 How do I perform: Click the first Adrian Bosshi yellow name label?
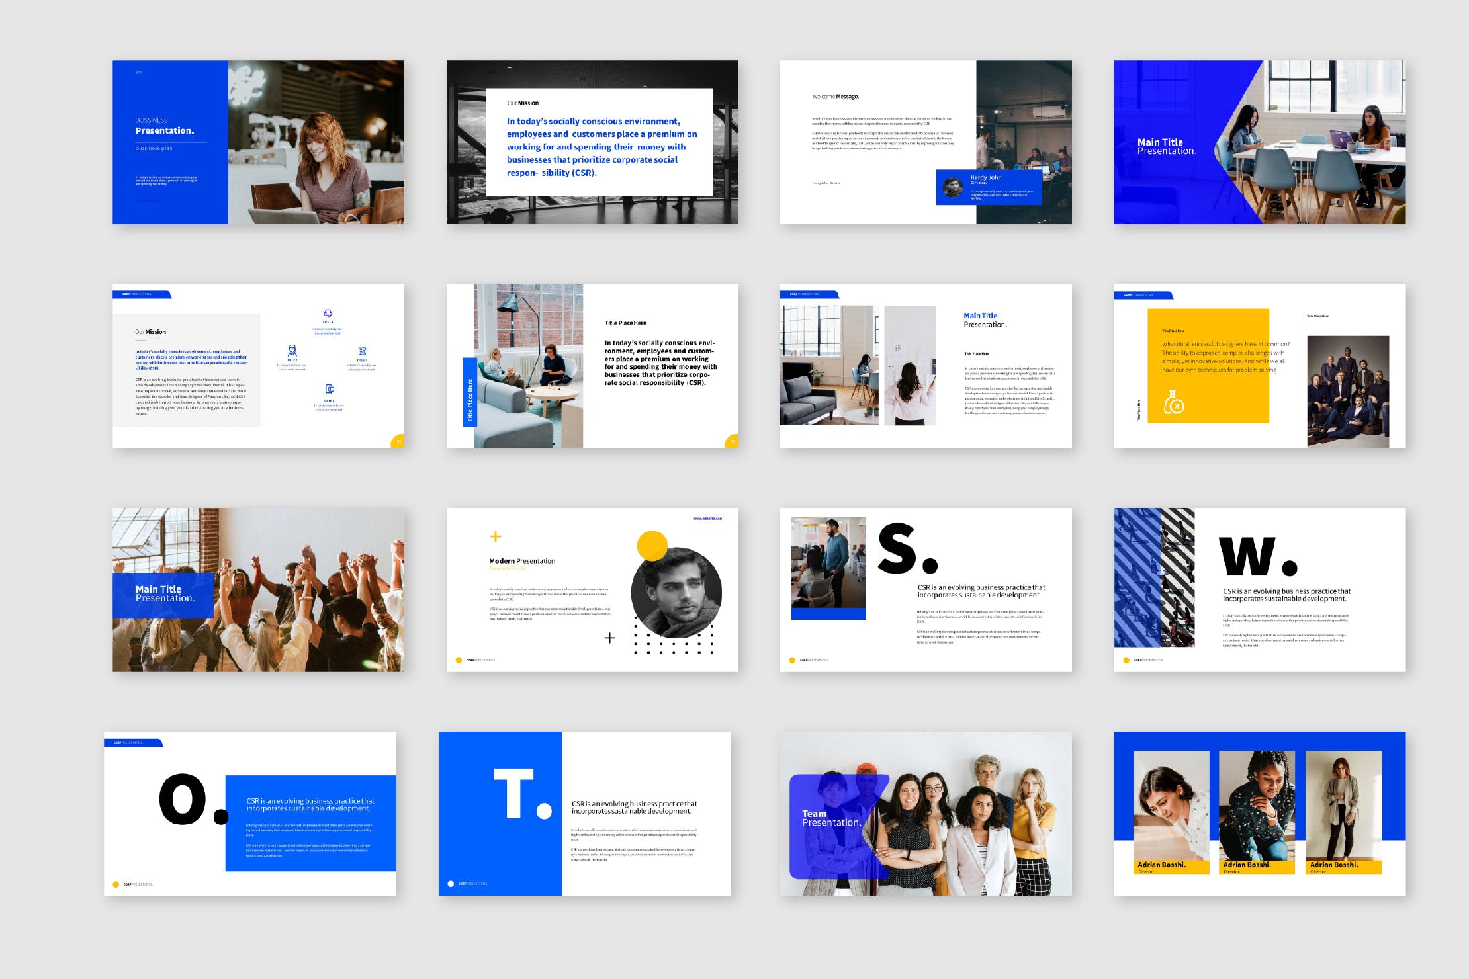point(1171,866)
